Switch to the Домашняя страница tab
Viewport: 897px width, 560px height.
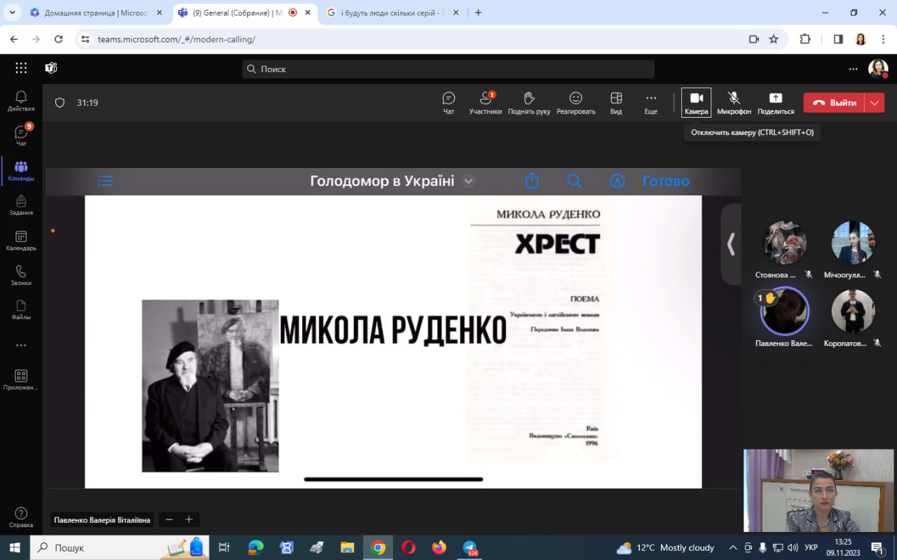[x=97, y=13]
